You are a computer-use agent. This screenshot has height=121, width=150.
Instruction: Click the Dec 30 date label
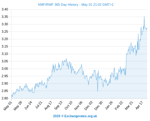click(98, 106)
